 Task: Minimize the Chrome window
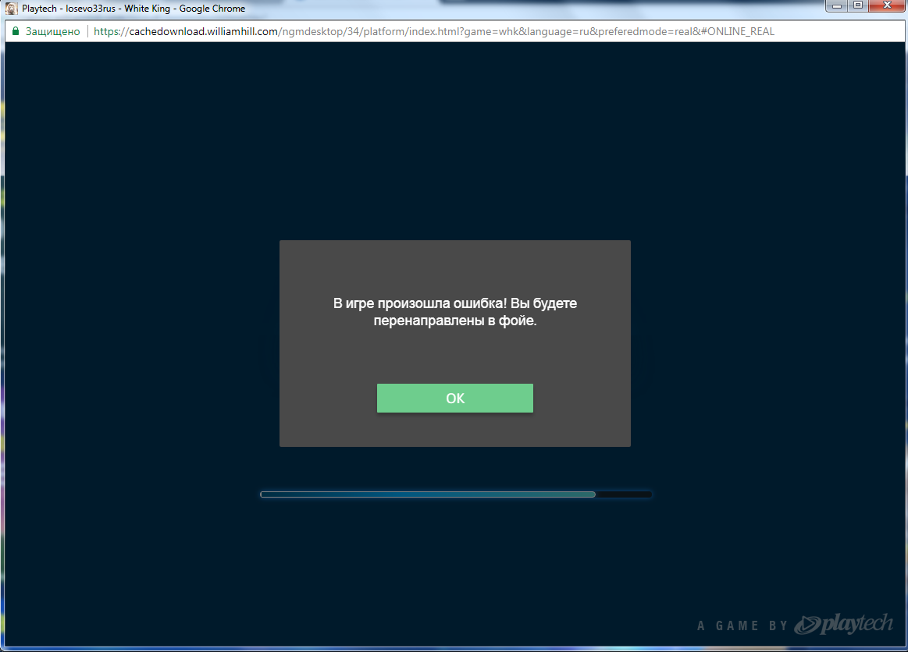coord(837,7)
